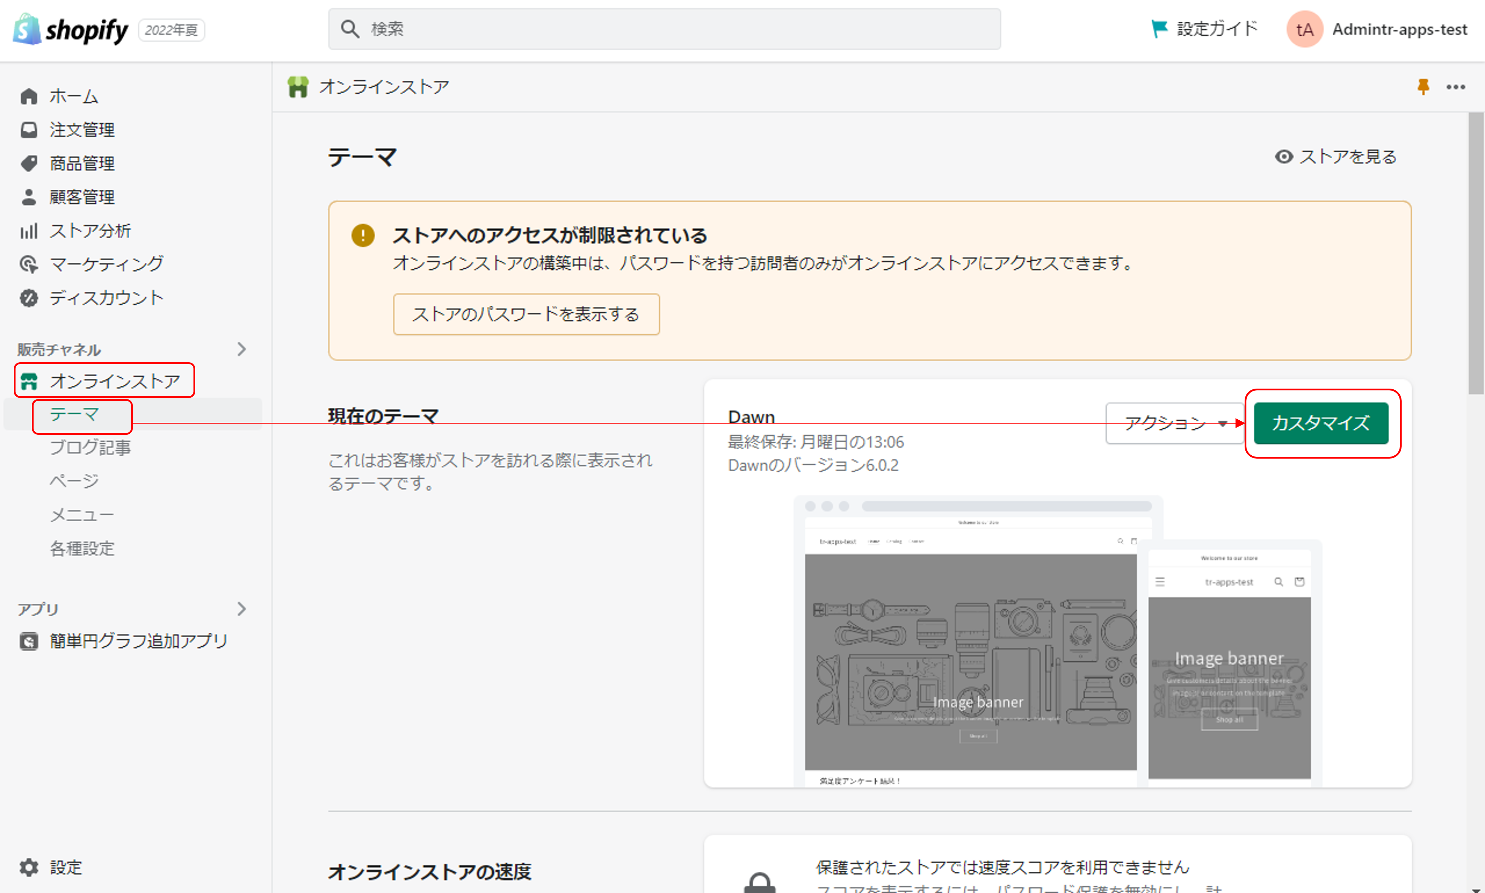Click the 設定 gear icon
This screenshot has height=893, width=1485.
point(28,867)
